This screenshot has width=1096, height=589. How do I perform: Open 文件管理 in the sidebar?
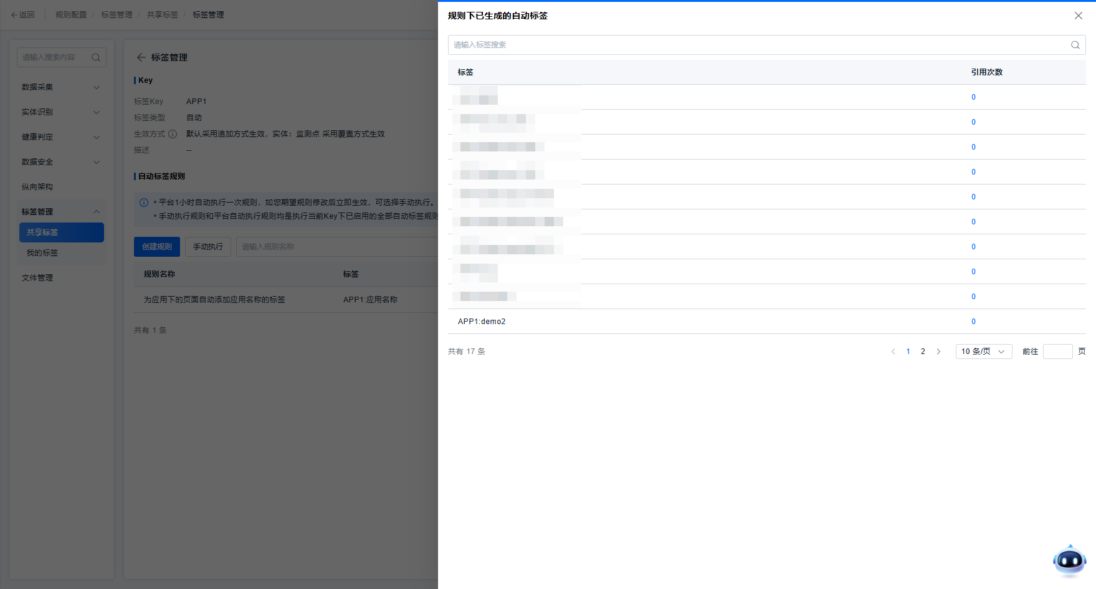click(37, 278)
